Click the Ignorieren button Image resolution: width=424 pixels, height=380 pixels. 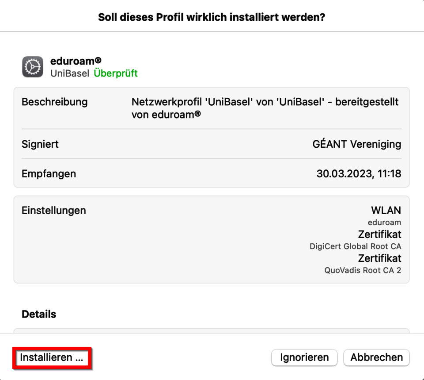(304, 357)
